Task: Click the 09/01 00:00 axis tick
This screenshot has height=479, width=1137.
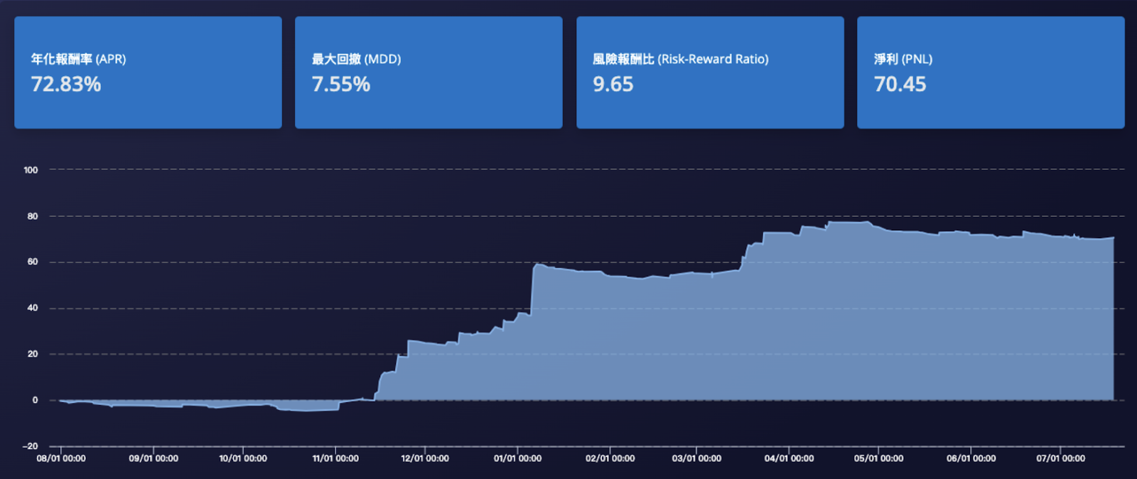Action: [x=153, y=458]
